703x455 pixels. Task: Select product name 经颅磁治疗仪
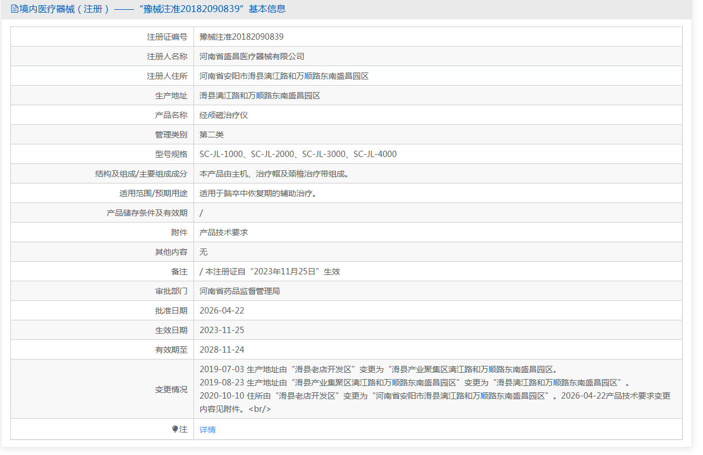[224, 115]
